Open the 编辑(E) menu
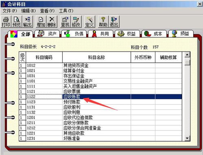This screenshot has width=203, height=155. coord(28,11)
